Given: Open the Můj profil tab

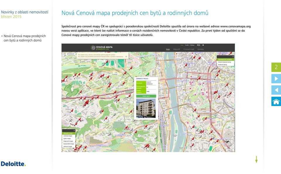Looking at the screenshot, I should pyautogui.click(x=177, y=49).
